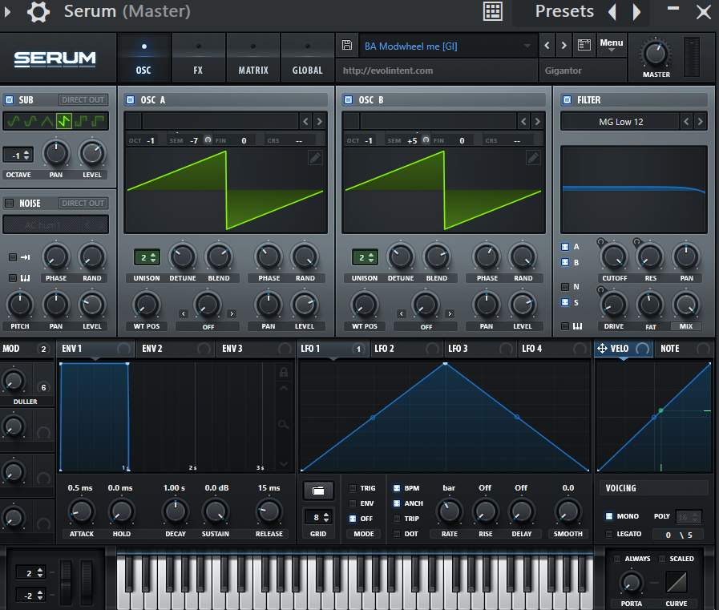This screenshot has width=719, height=610.
Task: Open the OSC A wavetable name selector
Action: point(220,122)
